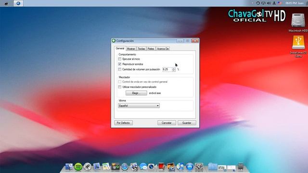Image resolution: width=308 pixels, height=173 pixels.
Task: Click the user silhouette icon in menu bar
Action: [x=274, y=3]
